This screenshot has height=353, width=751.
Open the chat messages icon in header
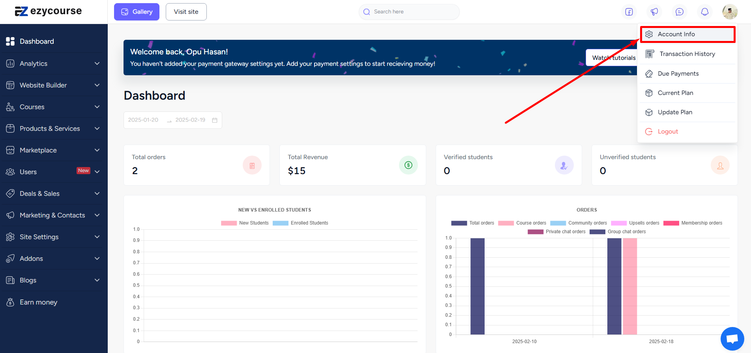click(x=680, y=12)
